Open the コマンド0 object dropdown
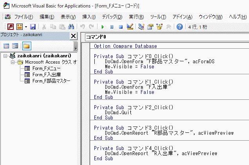249x165 pixels. tap(167, 37)
